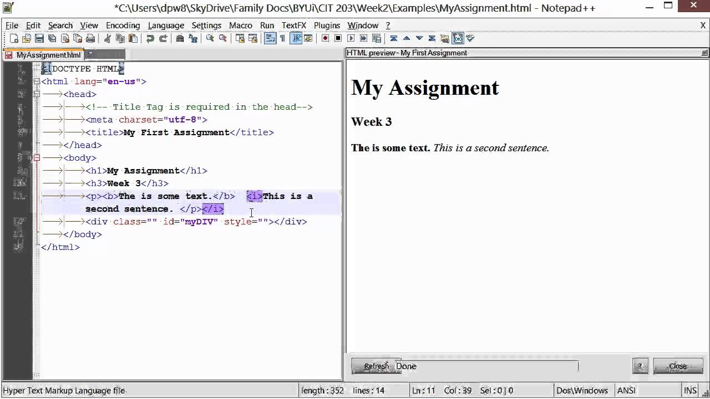Zoom in with the magnifier plus icon
Viewport: 710px width, 399px height.
coord(210,38)
